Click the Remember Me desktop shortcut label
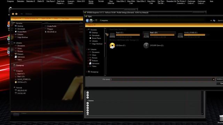This screenshot has height=125, width=223. (x=171, y=1)
